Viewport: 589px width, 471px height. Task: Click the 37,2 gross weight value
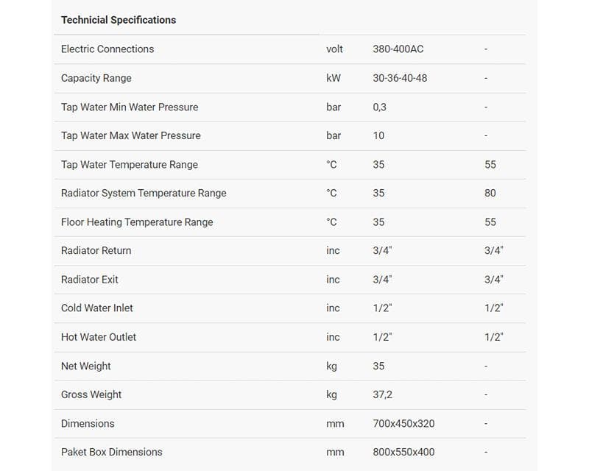(383, 394)
